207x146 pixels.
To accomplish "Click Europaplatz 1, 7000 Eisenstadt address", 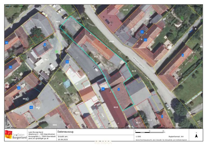I will (x=42, y=136).
